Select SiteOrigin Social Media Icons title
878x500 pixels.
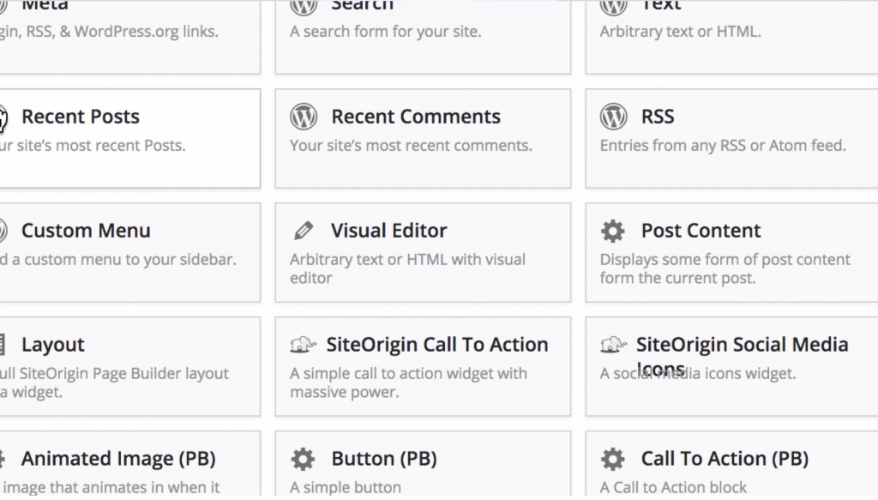742,356
